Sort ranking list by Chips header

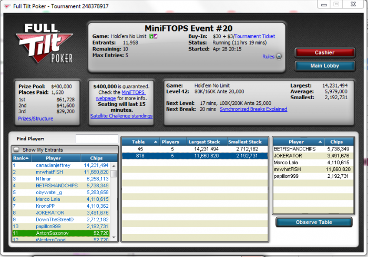tap(99, 158)
